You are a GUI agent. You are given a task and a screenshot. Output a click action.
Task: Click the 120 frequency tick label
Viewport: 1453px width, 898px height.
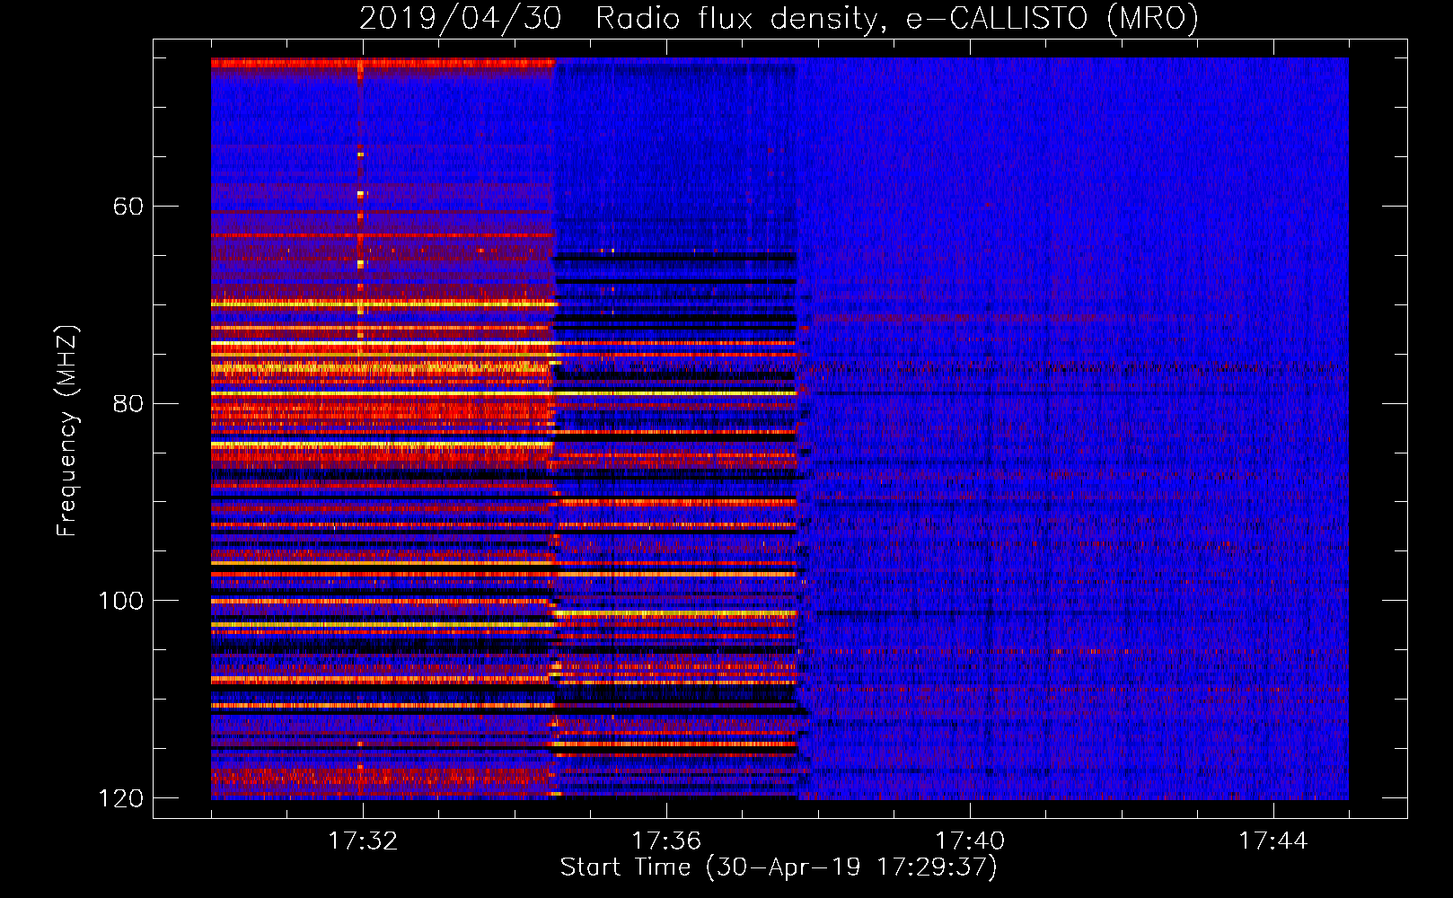(120, 798)
